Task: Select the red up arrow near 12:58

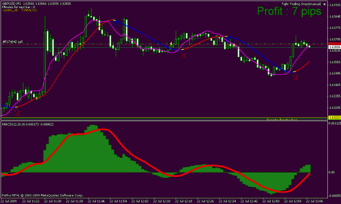Action: [295, 77]
